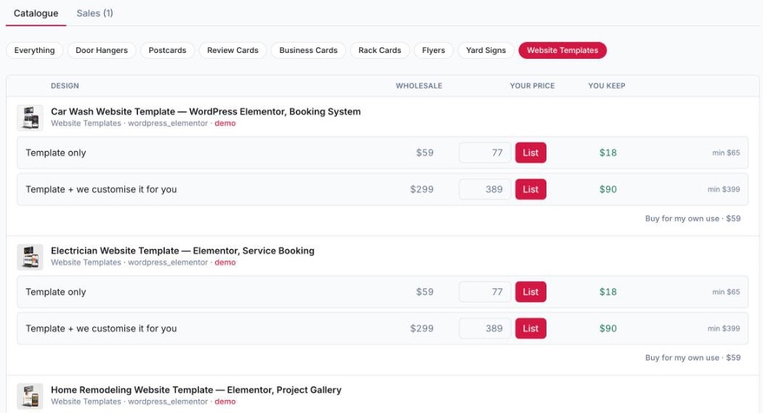Screen dimensions: 763x413
Task: Click Electrician min $399 note
Action: click(x=724, y=329)
